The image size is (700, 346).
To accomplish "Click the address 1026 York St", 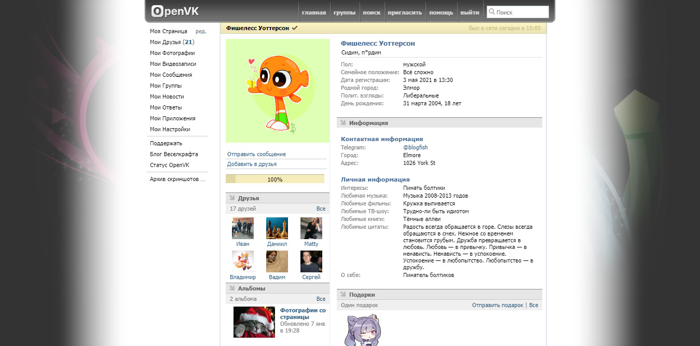I will coord(419,163).
